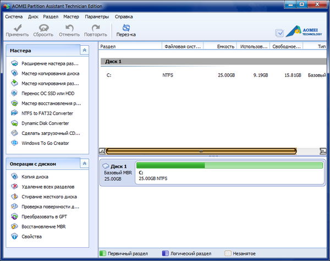
Task: Open the NTFS to FAT32 Converter wizard
Action: [46, 113]
